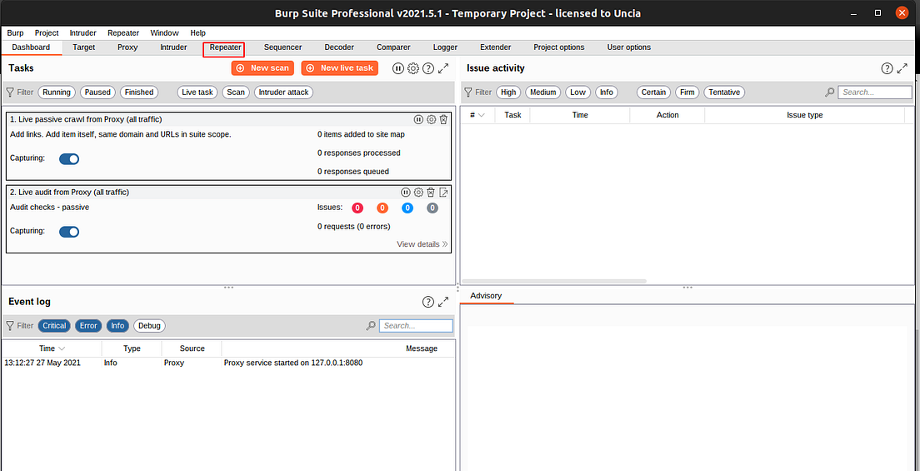This screenshot has height=471, width=920.
Task: Toggle the Tentative confidence filter
Action: [x=724, y=93]
